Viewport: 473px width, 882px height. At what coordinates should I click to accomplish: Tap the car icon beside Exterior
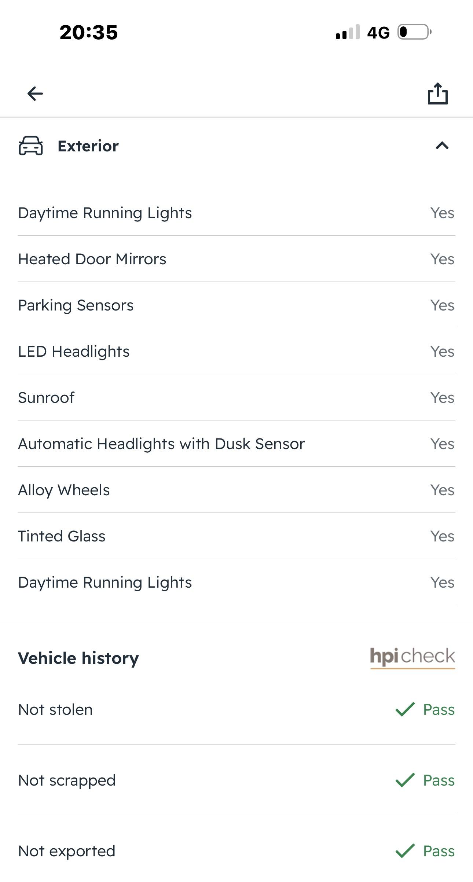click(x=31, y=146)
